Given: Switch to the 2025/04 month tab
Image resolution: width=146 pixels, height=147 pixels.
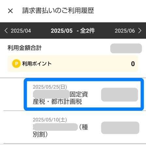Looking at the screenshot, I should pos(21,31).
